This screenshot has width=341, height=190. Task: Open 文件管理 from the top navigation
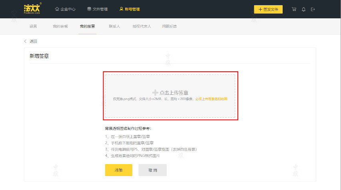(98, 9)
